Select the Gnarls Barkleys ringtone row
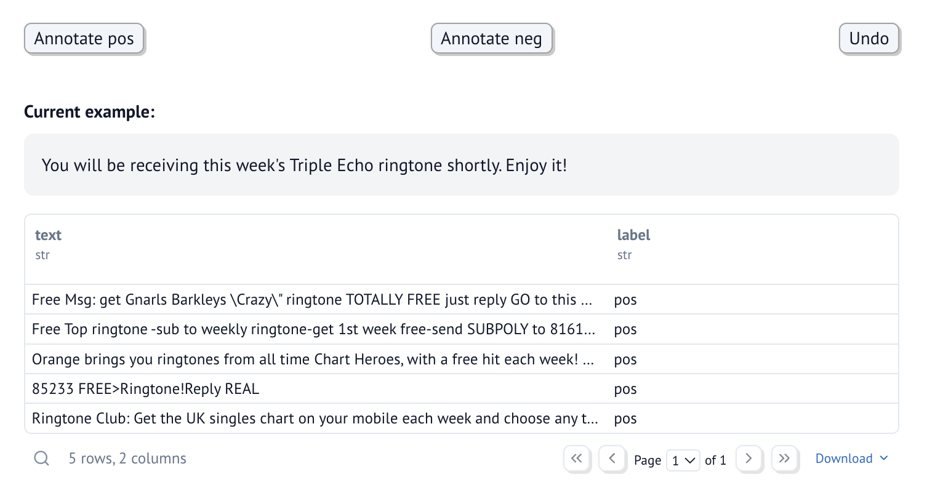The image size is (943, 485). (311, 300)
